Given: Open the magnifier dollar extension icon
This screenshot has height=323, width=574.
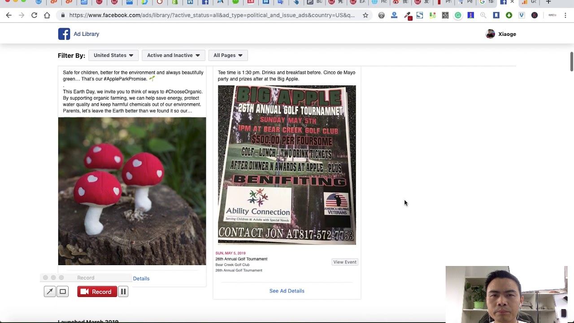Looking at the screenshot, I should (x=483, y=15).
